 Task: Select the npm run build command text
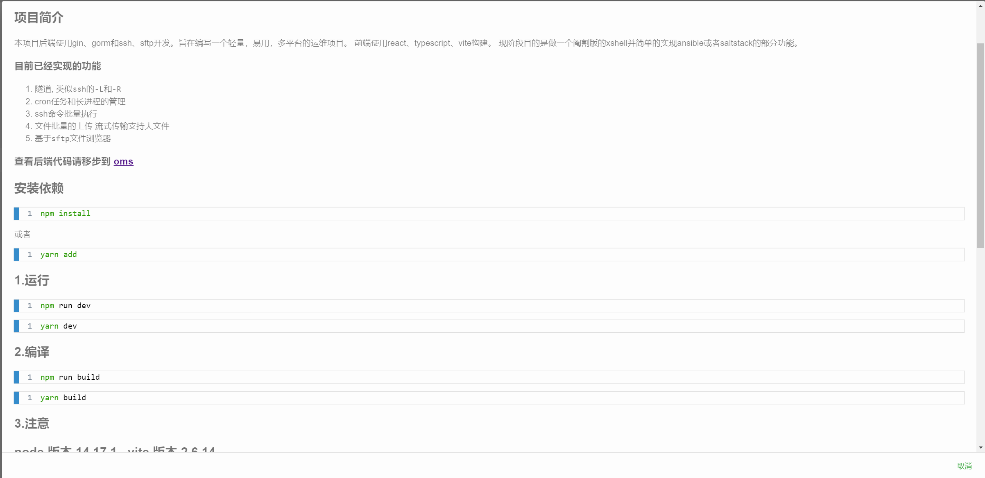70,377
